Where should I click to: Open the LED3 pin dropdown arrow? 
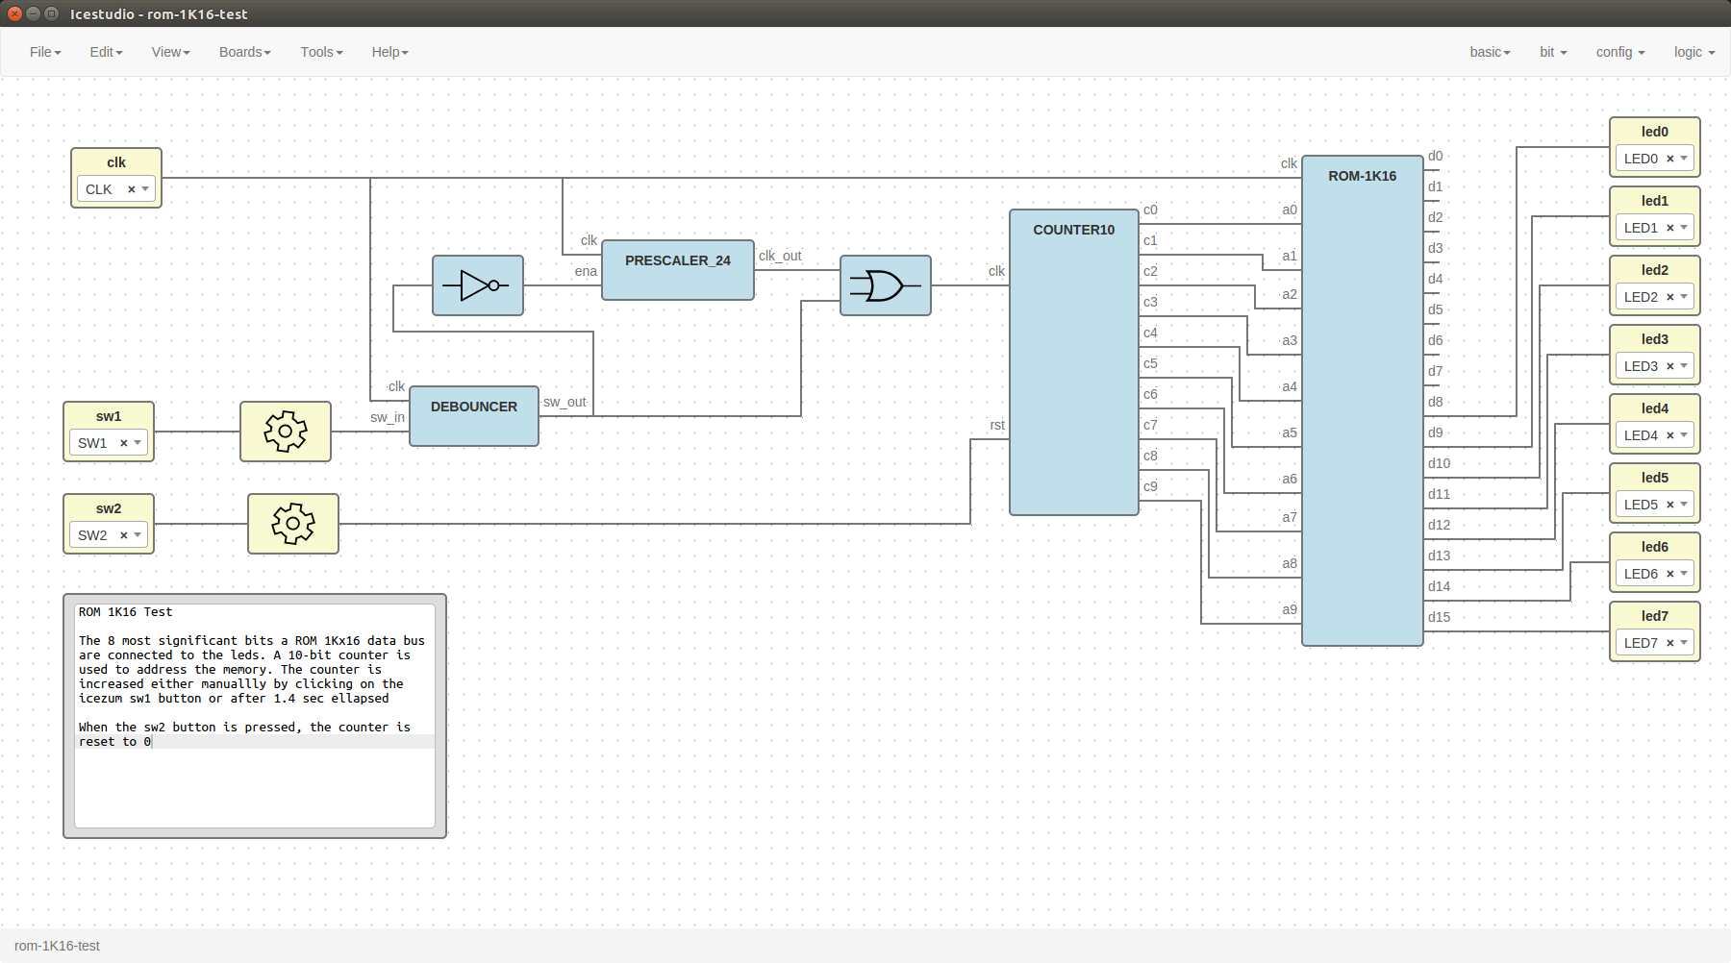pos(1684,366)
